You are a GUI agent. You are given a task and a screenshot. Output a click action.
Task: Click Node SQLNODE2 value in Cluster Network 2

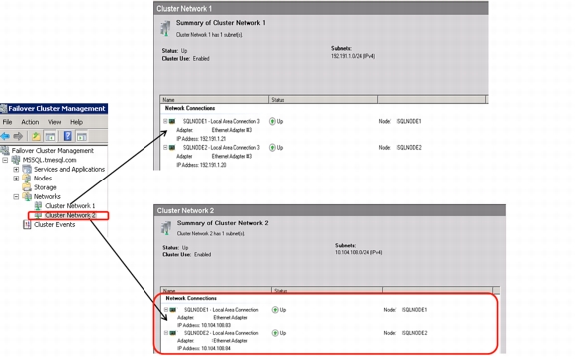coord(414,333)
